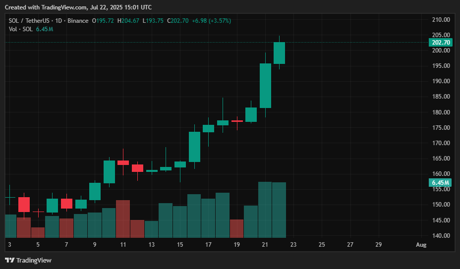Click the TradingView logo icon
This screenshot has height=269, width=460.
pos(9,260)
